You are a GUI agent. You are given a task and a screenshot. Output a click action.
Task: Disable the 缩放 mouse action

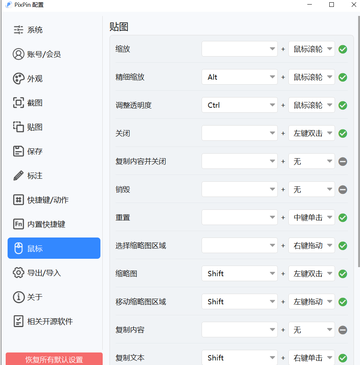pyautogui.click(x=343, y=49)
